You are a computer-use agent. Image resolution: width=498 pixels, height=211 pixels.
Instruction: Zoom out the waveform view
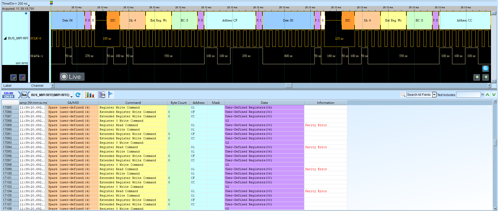[x=477, y=77]
